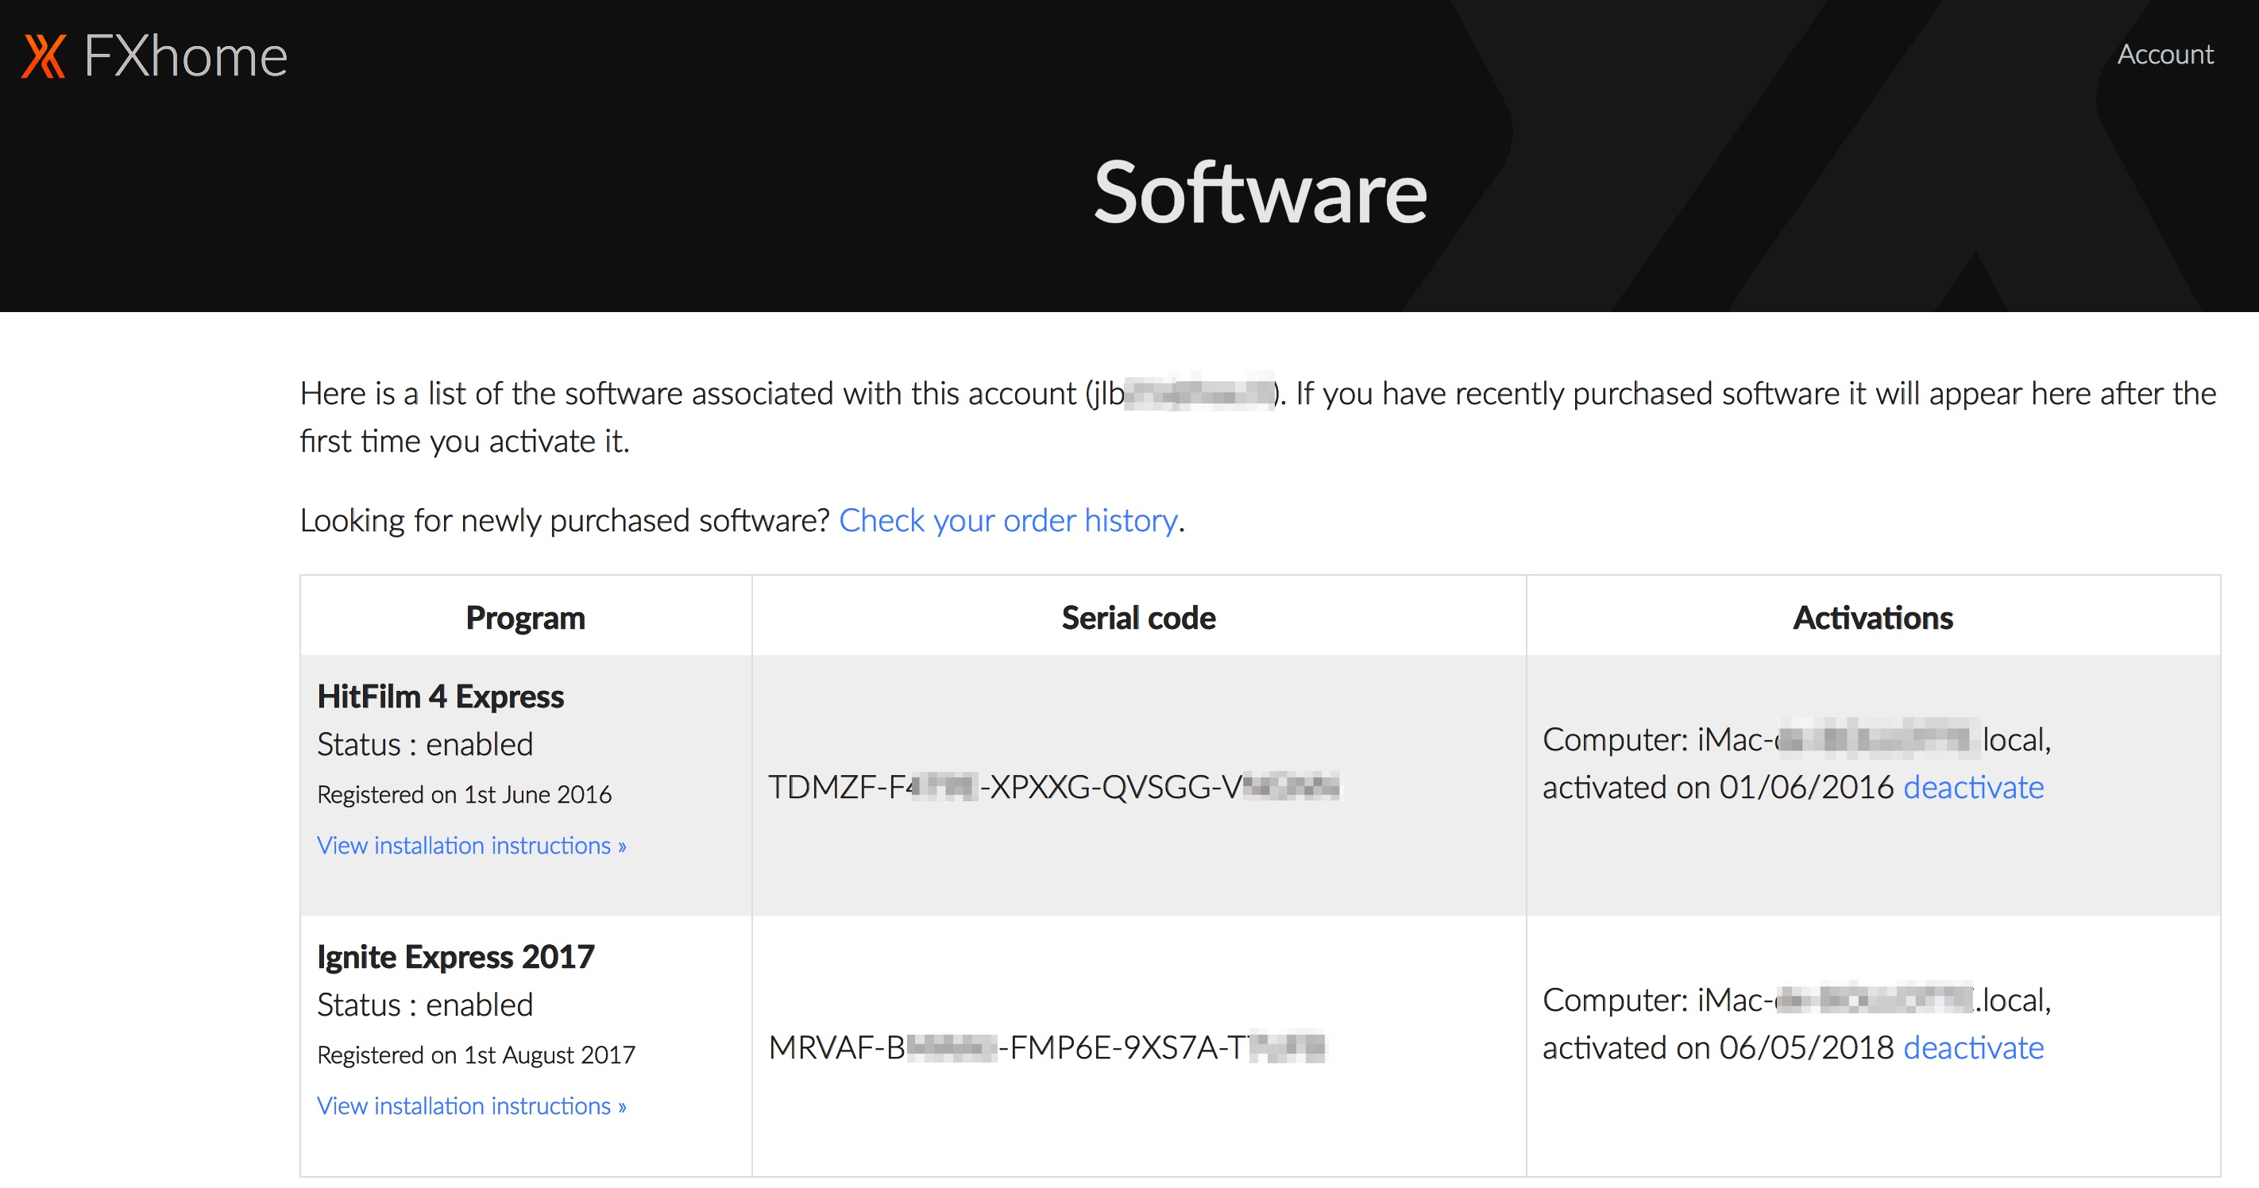Click the FXhome wordmark text
This screenshot has width=2259, height=1188.
[x=185, y=57]
